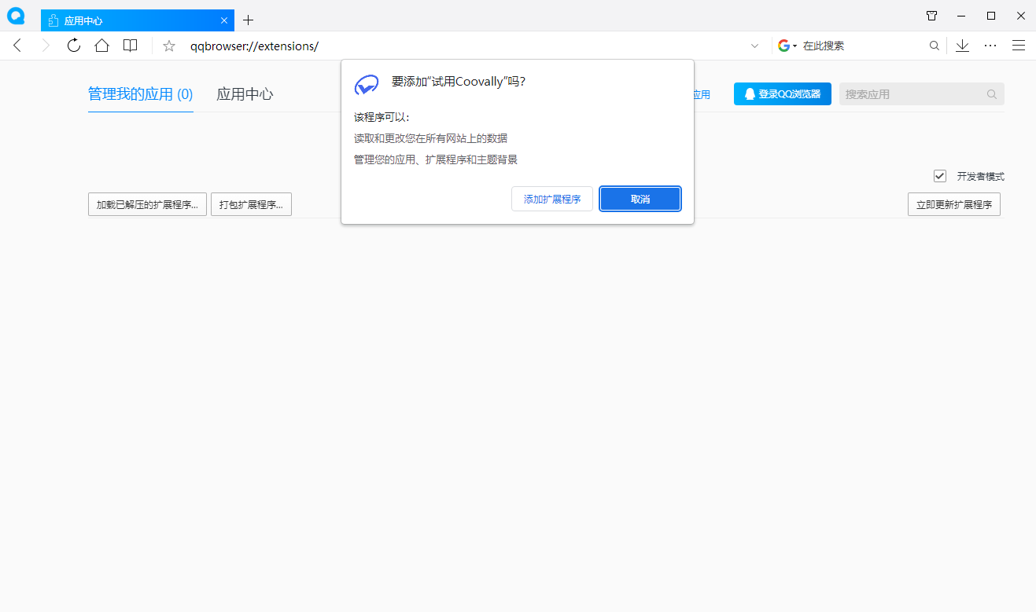Click 打包扩展程序... button

(x=251, y=204)
